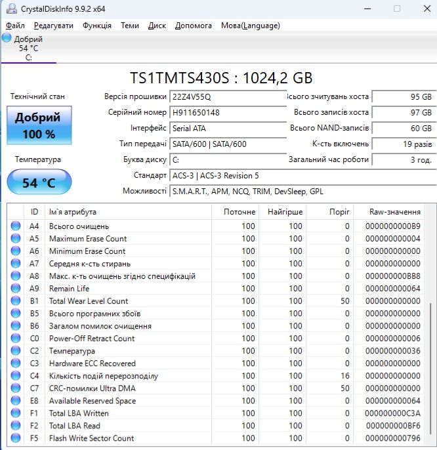Image resolution: width=437 pixels, height=450 pixels.
Task: Select the Total LBA Written attribute name
Action: click(x=79, y=413)
